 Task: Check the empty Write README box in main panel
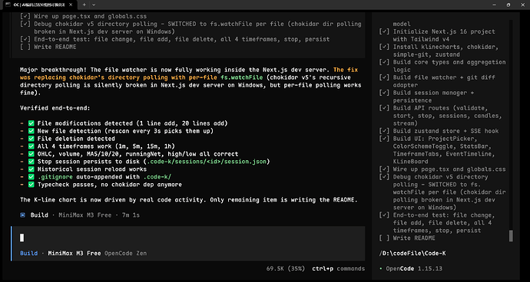point(25,47)
